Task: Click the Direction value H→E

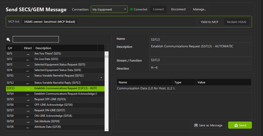Action: pos(200,67)
